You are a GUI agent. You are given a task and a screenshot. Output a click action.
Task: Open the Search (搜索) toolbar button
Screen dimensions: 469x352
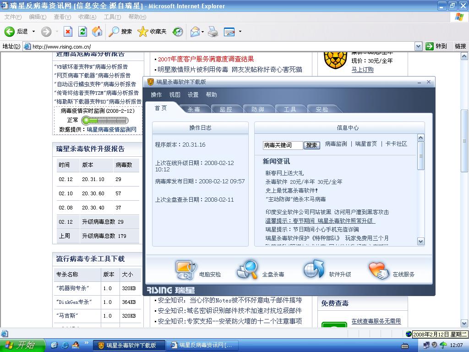pyautogui.click(x=120, y=32)
